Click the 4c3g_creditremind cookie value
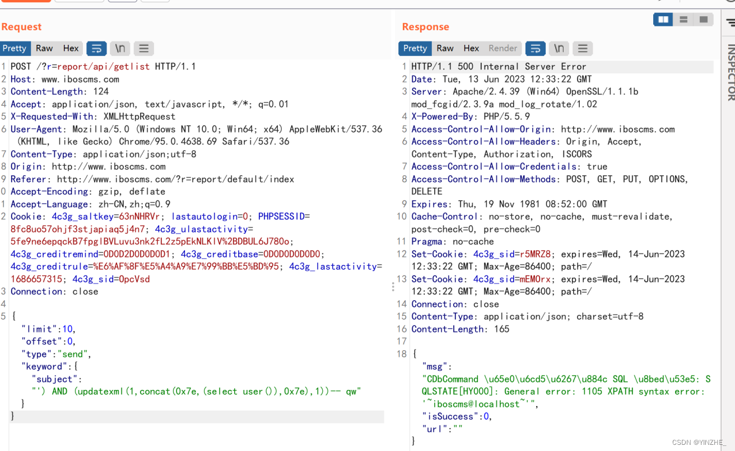Image resolution: width=735 pixels, height=451 pixels. (138, 254)
